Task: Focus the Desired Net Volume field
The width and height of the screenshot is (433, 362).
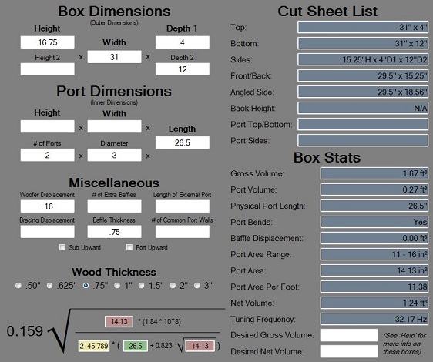Action: tap(349, 351)
